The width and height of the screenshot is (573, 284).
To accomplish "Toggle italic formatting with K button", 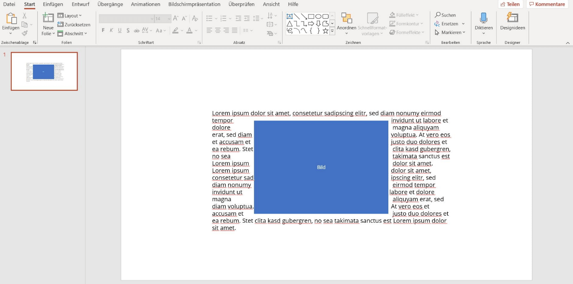I will pyautogui.click(x=112, y=31).
